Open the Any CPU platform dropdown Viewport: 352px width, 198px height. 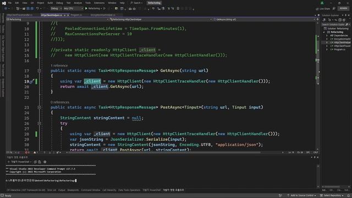pos(73,9)
